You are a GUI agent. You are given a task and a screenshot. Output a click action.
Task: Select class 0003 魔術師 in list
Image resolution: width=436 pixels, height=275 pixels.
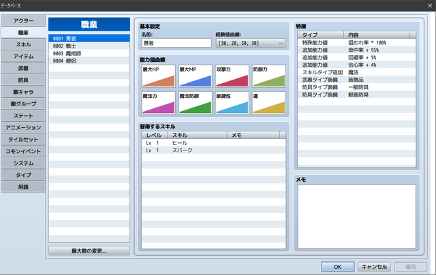coord(89,53)
